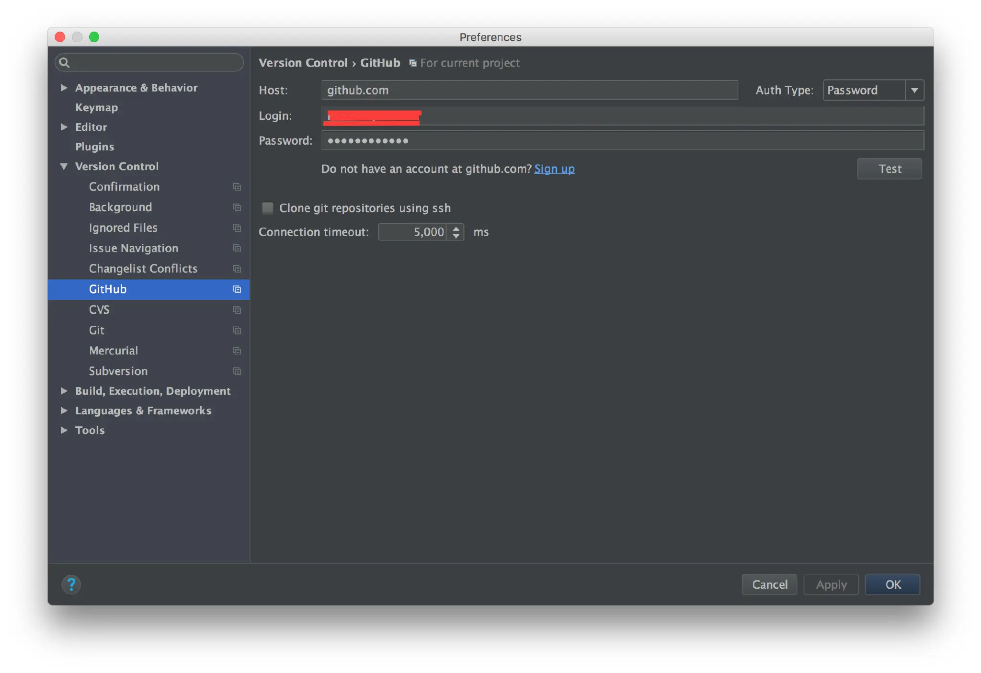Expand Appearance & Behavior section
981x673 pixels.
coord(64,88)
